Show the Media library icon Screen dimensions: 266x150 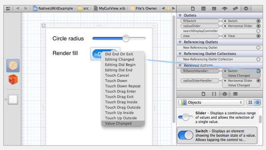pos(235,94)
